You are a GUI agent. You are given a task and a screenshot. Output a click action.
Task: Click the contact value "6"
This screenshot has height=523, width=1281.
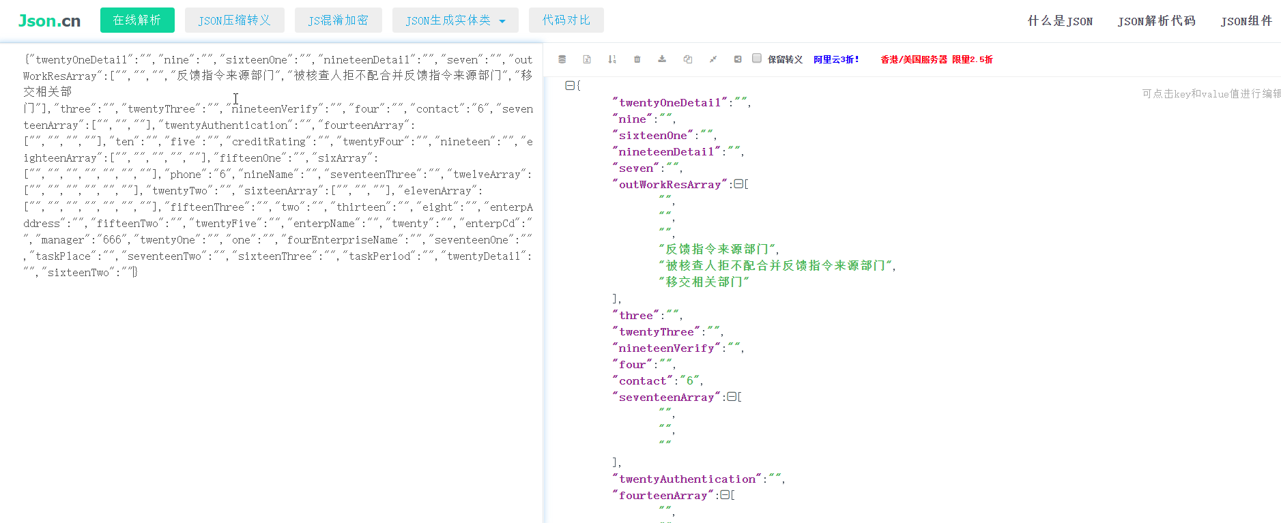(x=689, y=380)
